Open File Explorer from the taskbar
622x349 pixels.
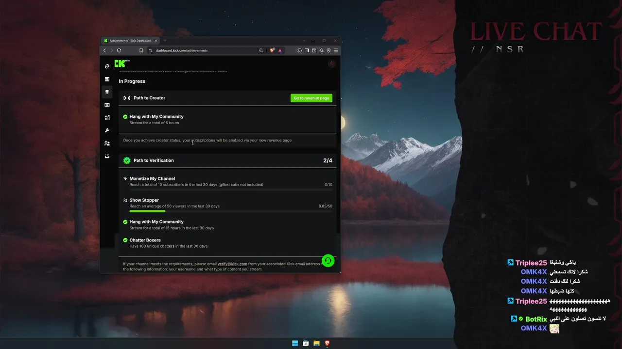coord(316,343)
